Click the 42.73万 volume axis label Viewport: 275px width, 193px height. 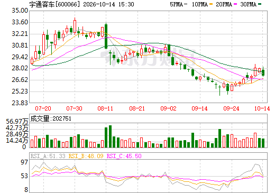click(17, 128)
